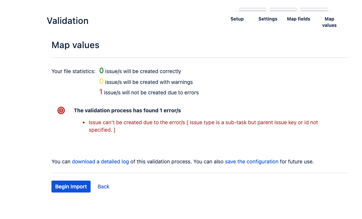The width and height of the screenshot is (362, 219).
Task: Go back using the Back link
Action: [103, 187]
